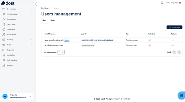
Task: Click the dost logo
Action: coord(8,3)
